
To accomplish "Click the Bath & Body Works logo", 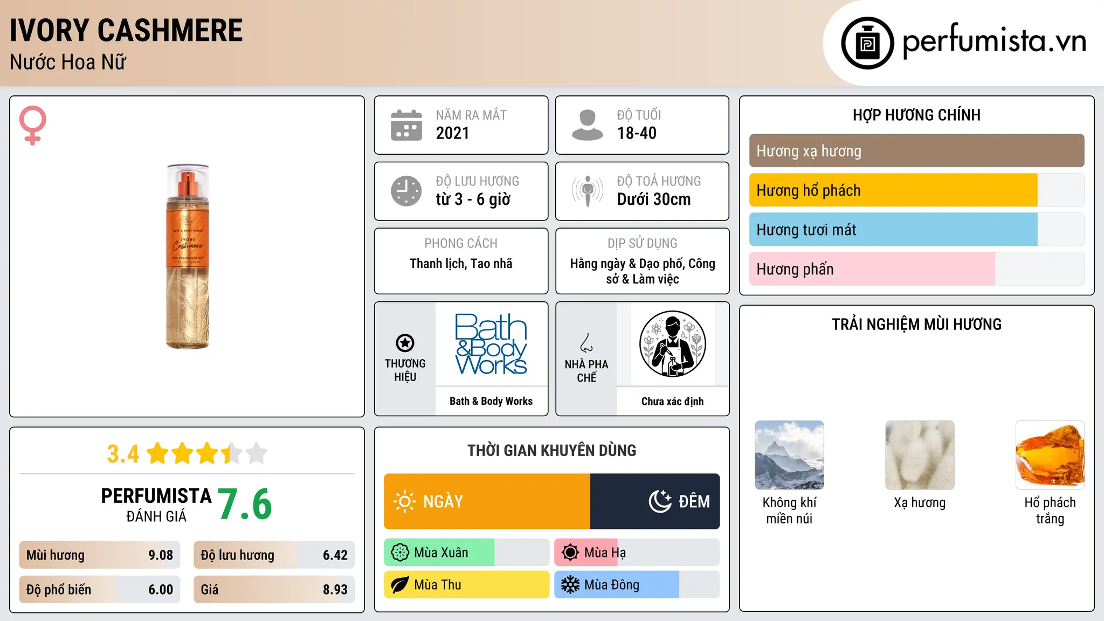I will pyautogui.click(x=491, y=344).
